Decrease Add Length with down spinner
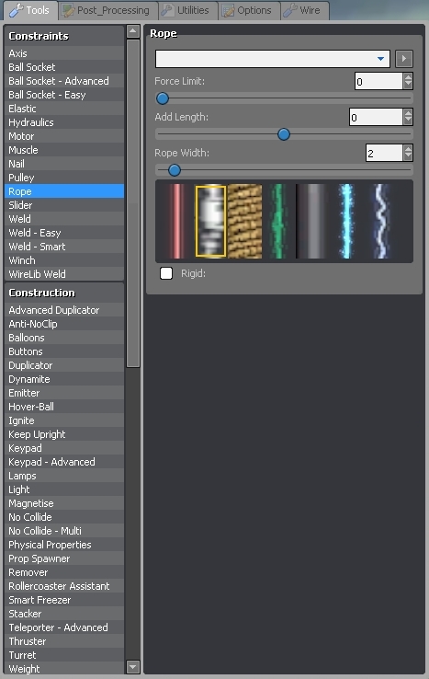 pyautogui.click(x=408, y=121)
